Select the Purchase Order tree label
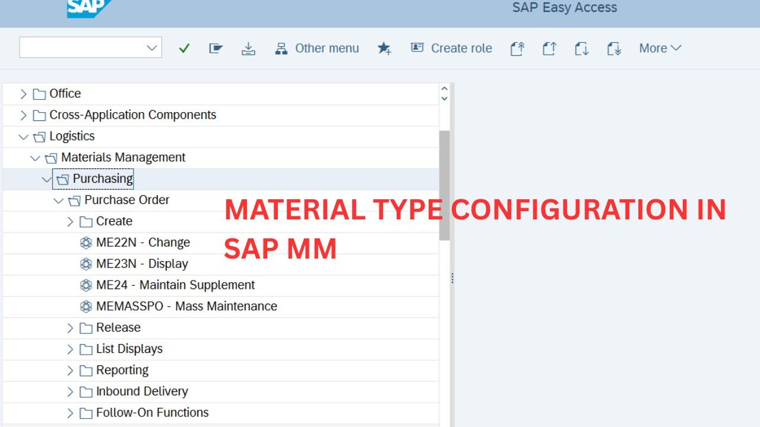The width and height of the screenshot is (760, 427). click(127, 200)
